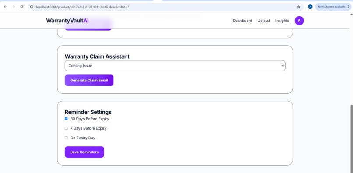Click Generate Claim Email button
Image resolution: width=353 pixels, height=173 pixels.
[89, 81]
